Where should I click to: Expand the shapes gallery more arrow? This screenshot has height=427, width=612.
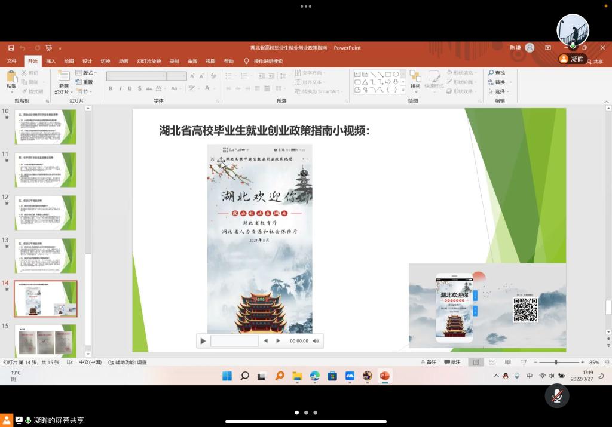403,90
